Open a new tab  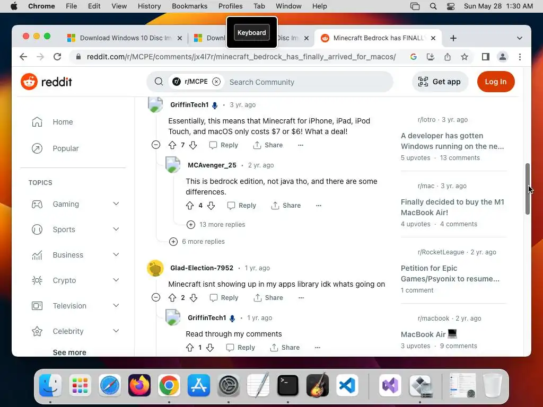click(x=453, y=38)
